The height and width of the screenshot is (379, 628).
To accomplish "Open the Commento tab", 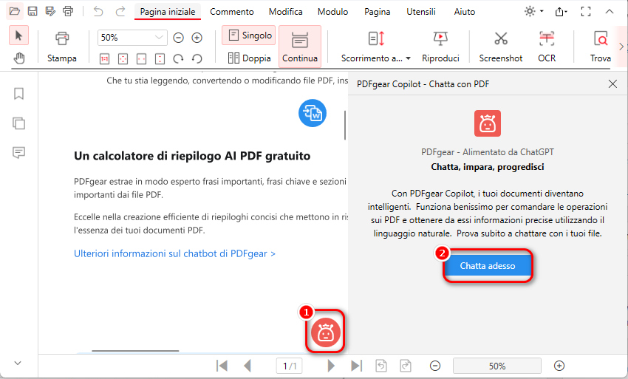I will (232, 12).
